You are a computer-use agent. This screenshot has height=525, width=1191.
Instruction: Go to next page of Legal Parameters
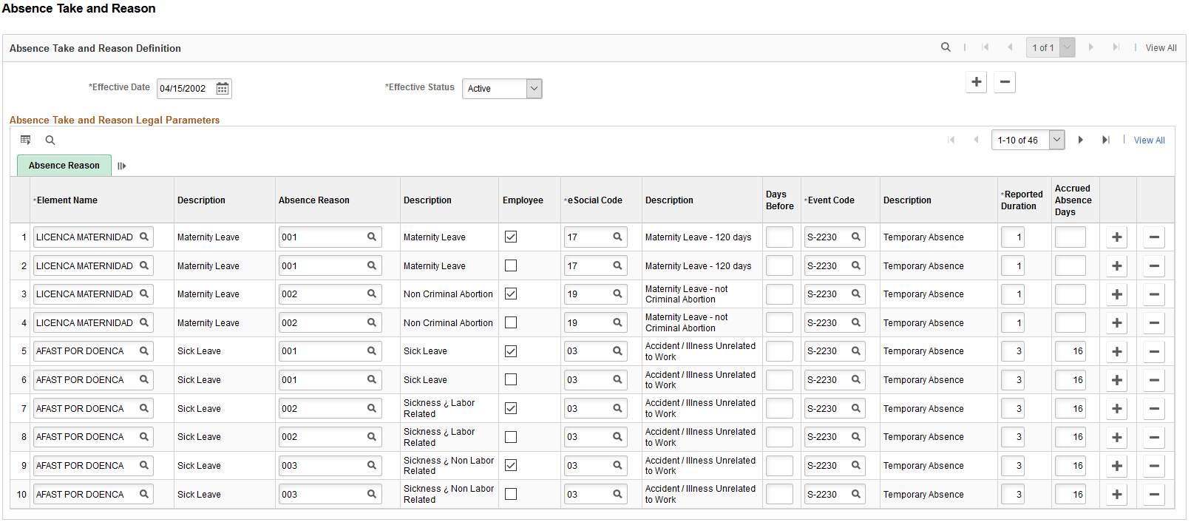1081,140
